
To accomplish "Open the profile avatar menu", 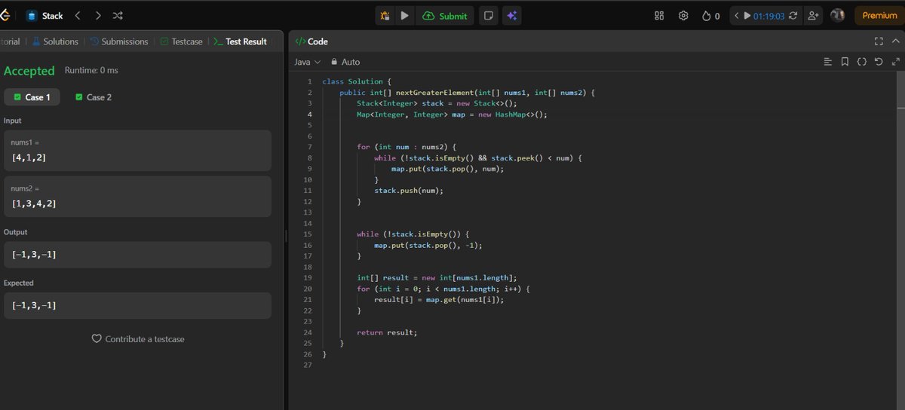I will [837, 16].
